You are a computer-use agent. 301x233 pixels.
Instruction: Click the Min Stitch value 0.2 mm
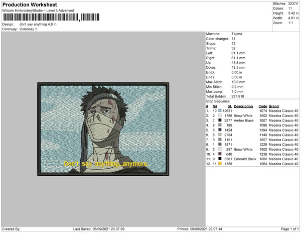(x=237, y=87)
